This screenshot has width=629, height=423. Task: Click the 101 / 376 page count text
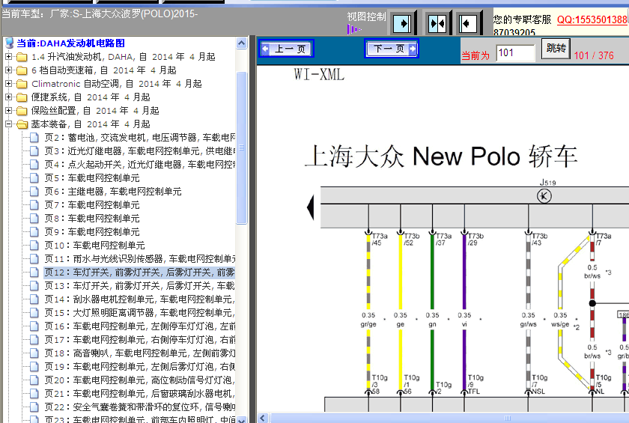pos(594,55)
